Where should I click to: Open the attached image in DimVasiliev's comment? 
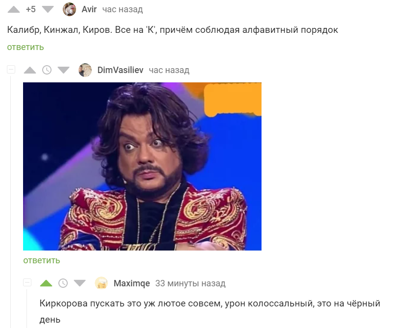[x=142, y=167]
